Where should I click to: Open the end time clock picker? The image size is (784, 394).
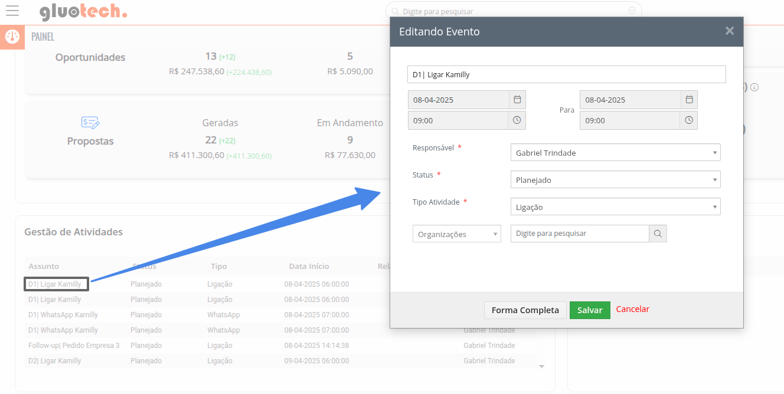[689, 120]
